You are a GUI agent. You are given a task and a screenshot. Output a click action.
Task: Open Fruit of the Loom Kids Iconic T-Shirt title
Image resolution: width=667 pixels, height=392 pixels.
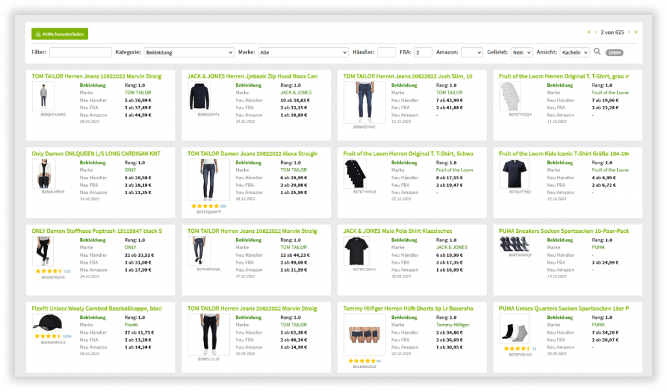point(563,154)
